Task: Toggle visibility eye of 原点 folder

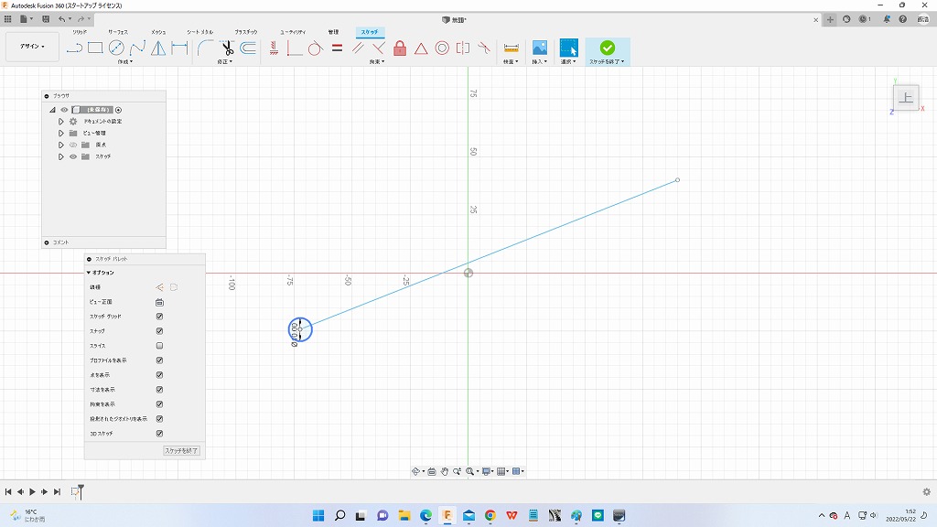Action: 73,145
